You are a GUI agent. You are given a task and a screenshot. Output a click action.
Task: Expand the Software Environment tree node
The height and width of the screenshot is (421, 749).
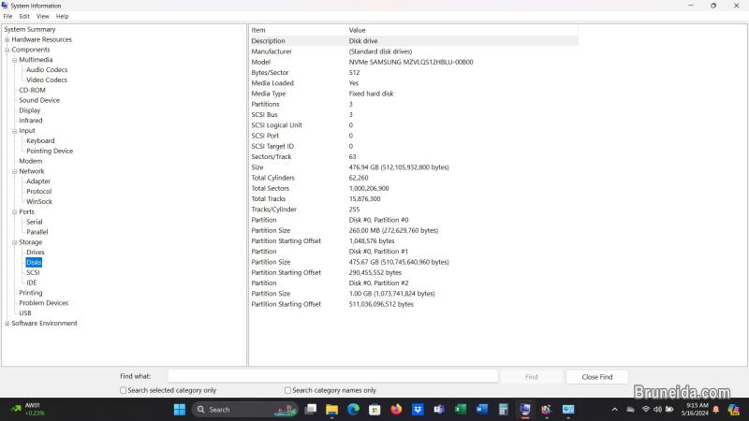click(x=7, y=324)
